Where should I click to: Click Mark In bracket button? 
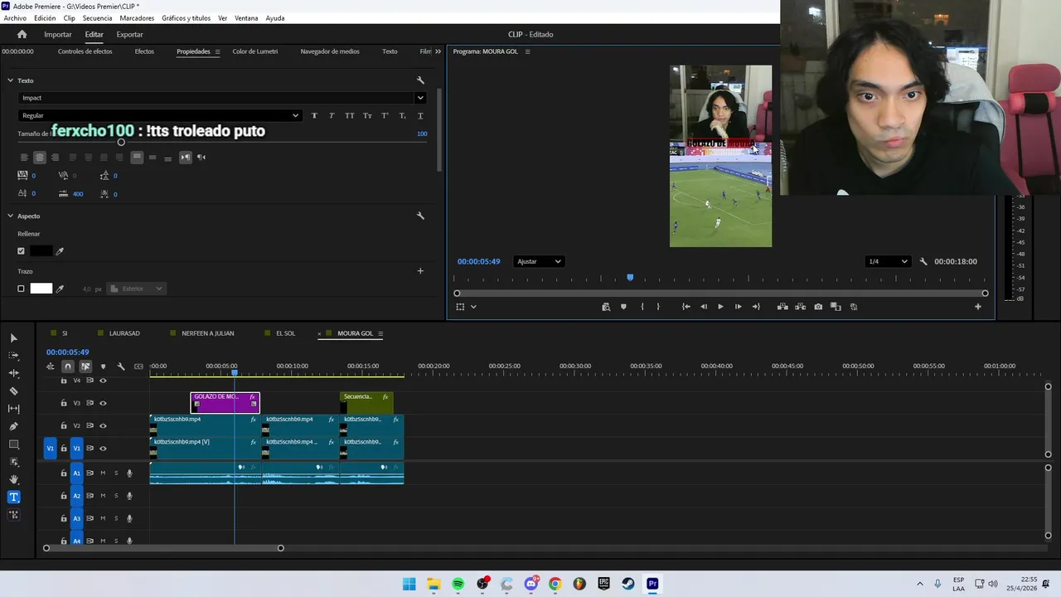[x=642, y=307]
